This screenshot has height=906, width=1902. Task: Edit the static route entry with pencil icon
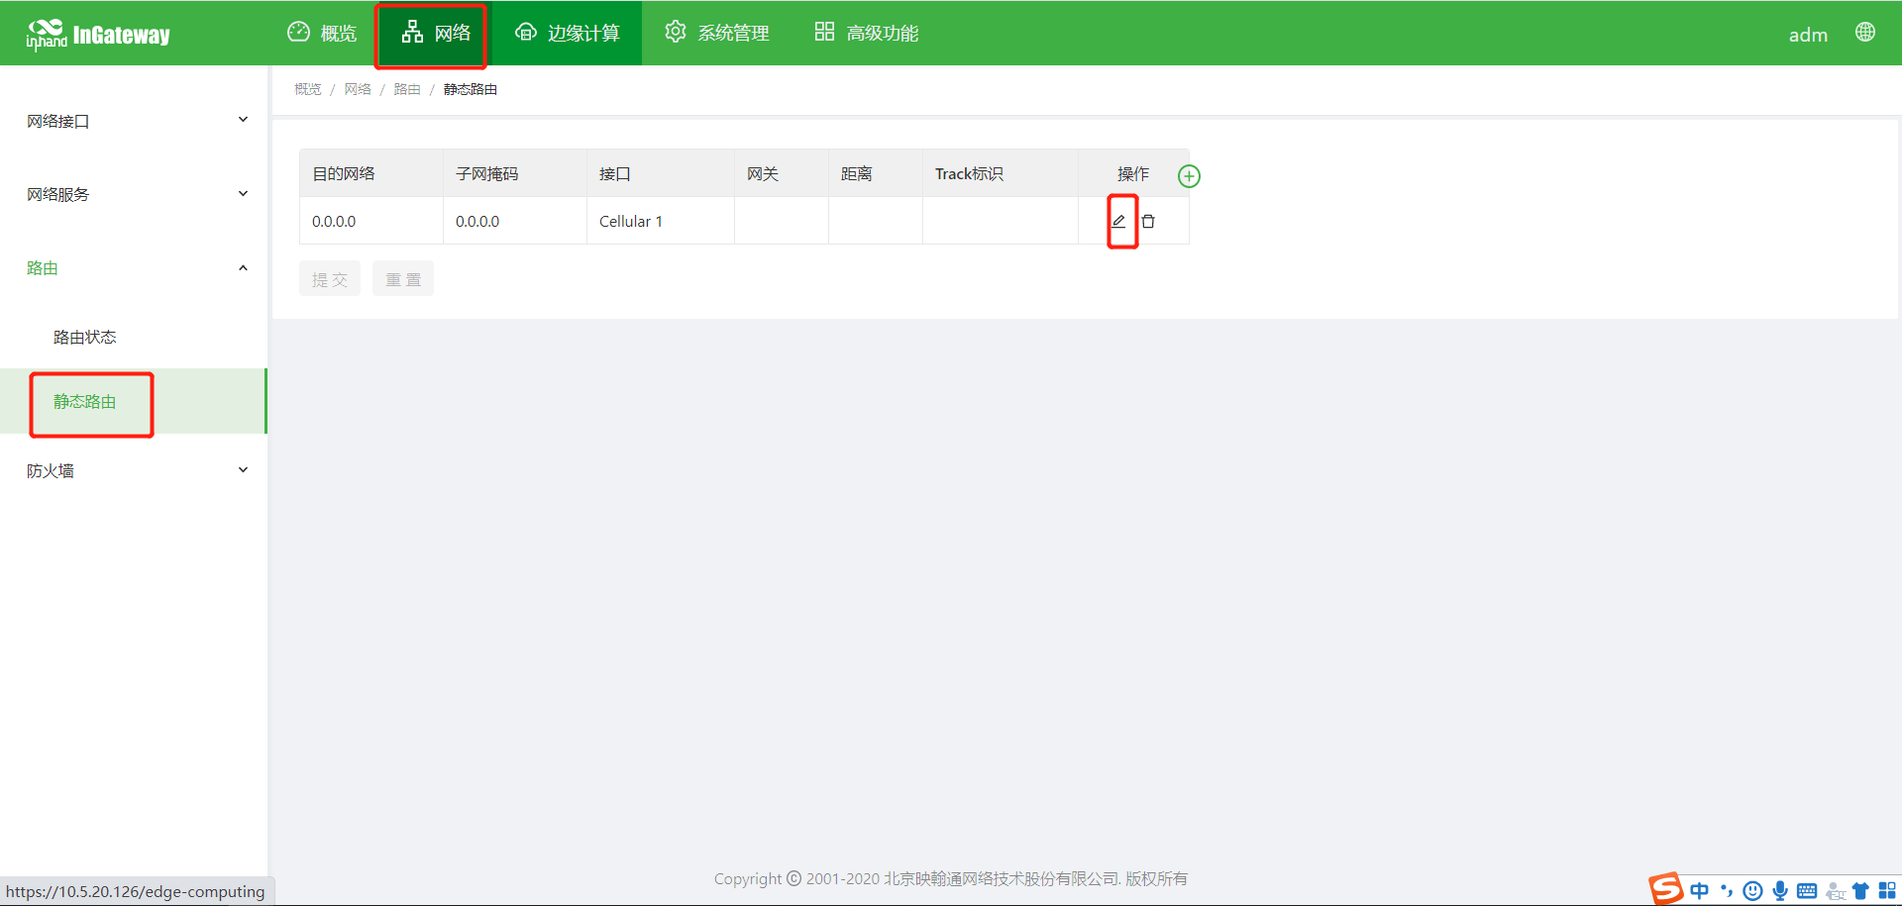coord(1119,221)
